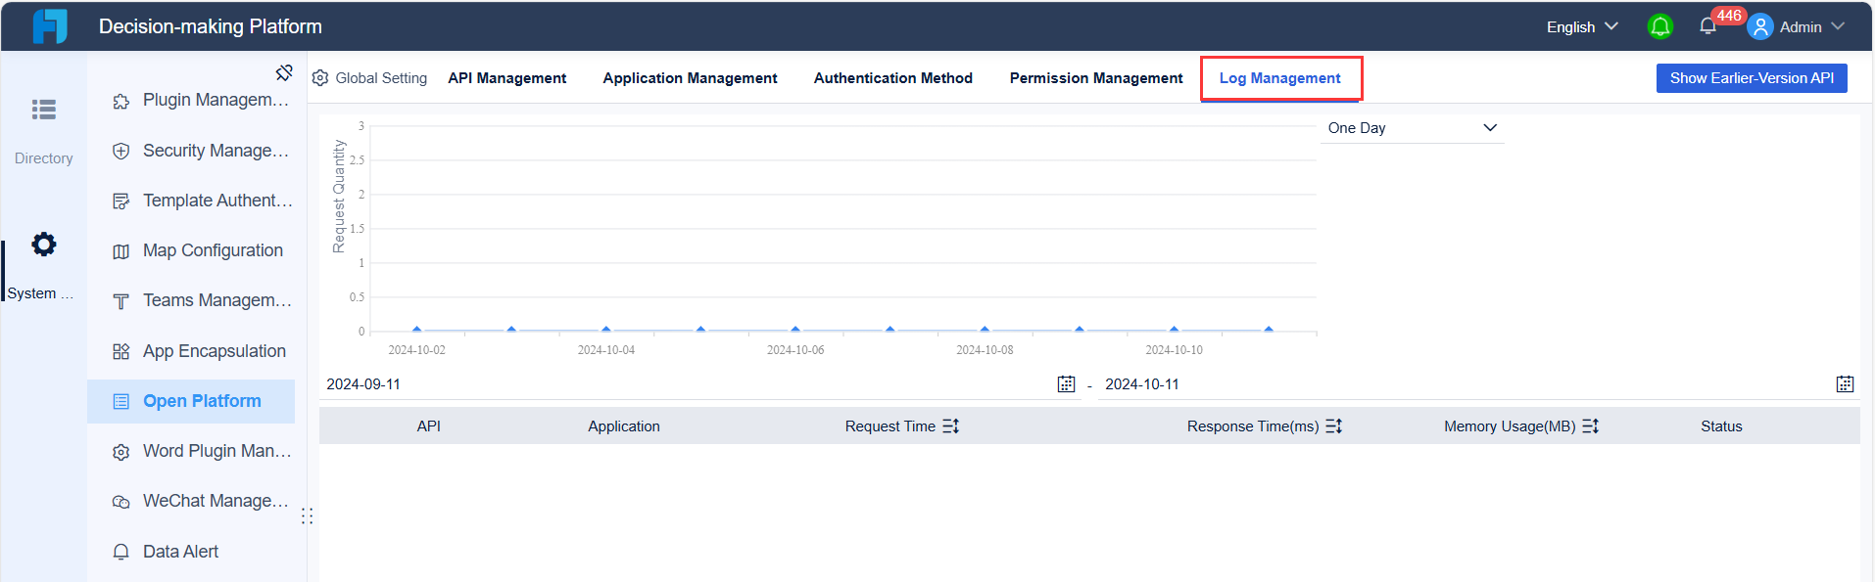The image size is (1875, 582).
Task: Open App Encapsulation menu item
Action: (191, 351)
